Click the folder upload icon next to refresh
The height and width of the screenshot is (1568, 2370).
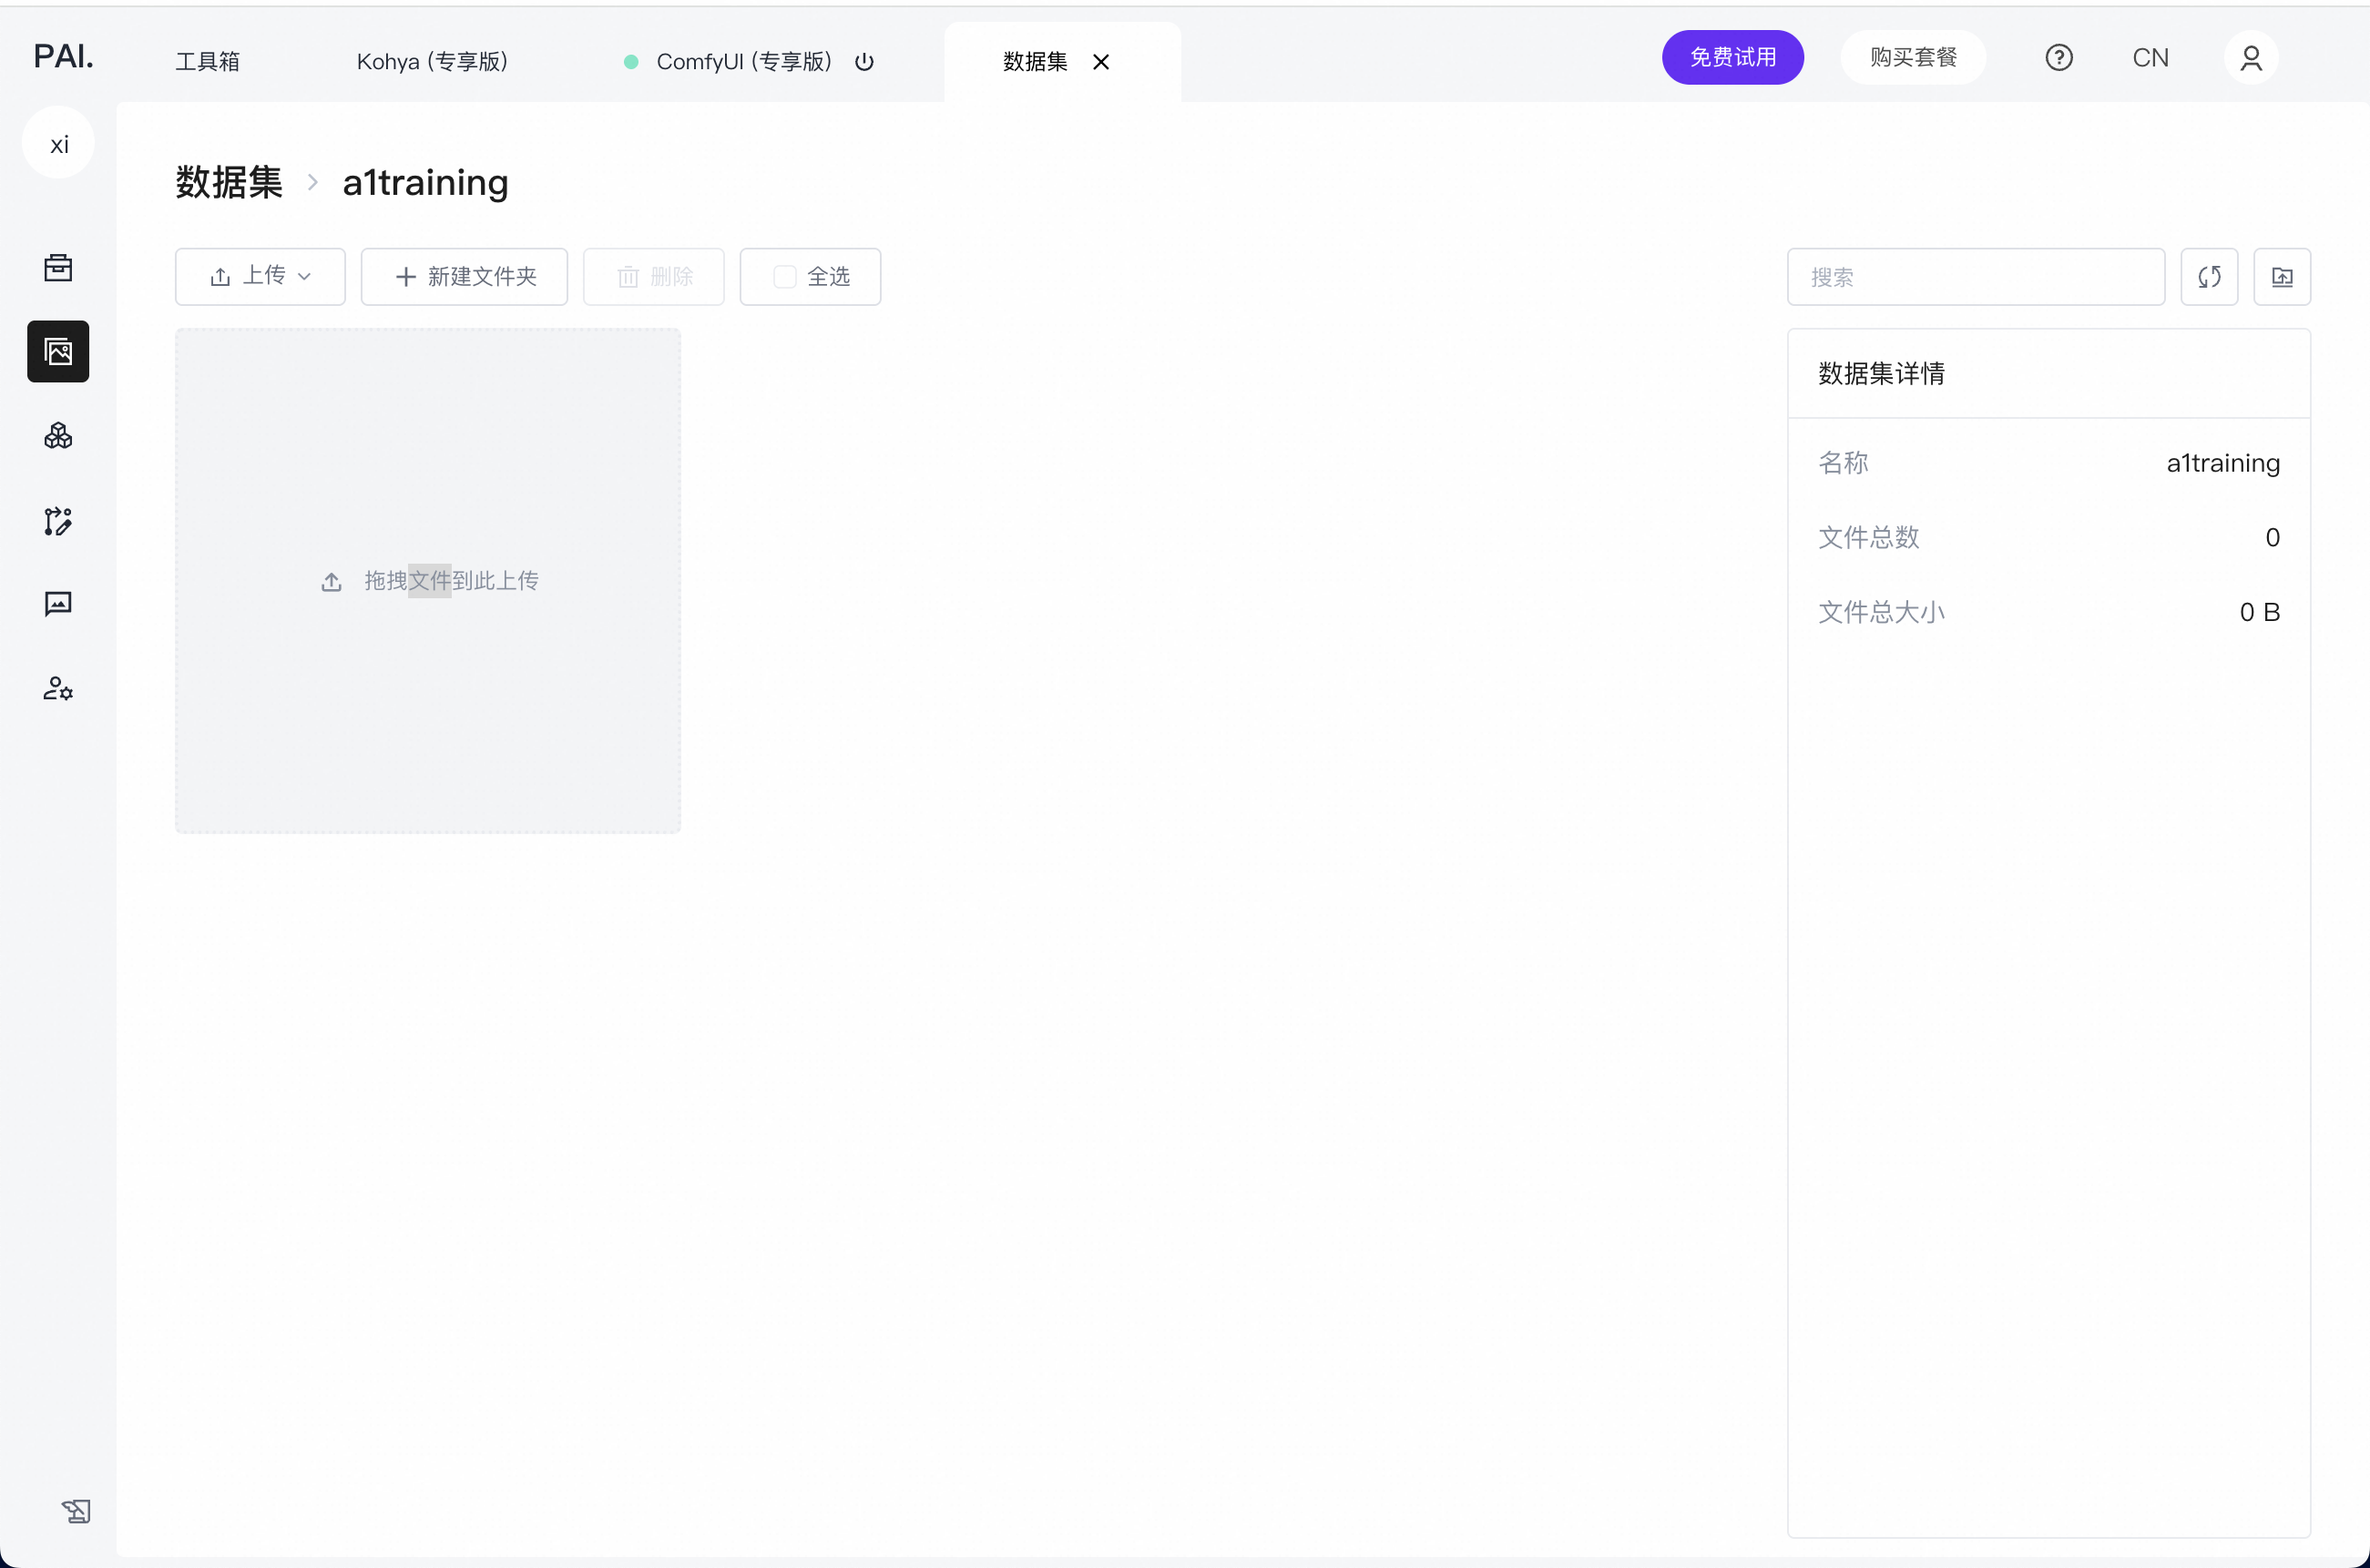2281,277
